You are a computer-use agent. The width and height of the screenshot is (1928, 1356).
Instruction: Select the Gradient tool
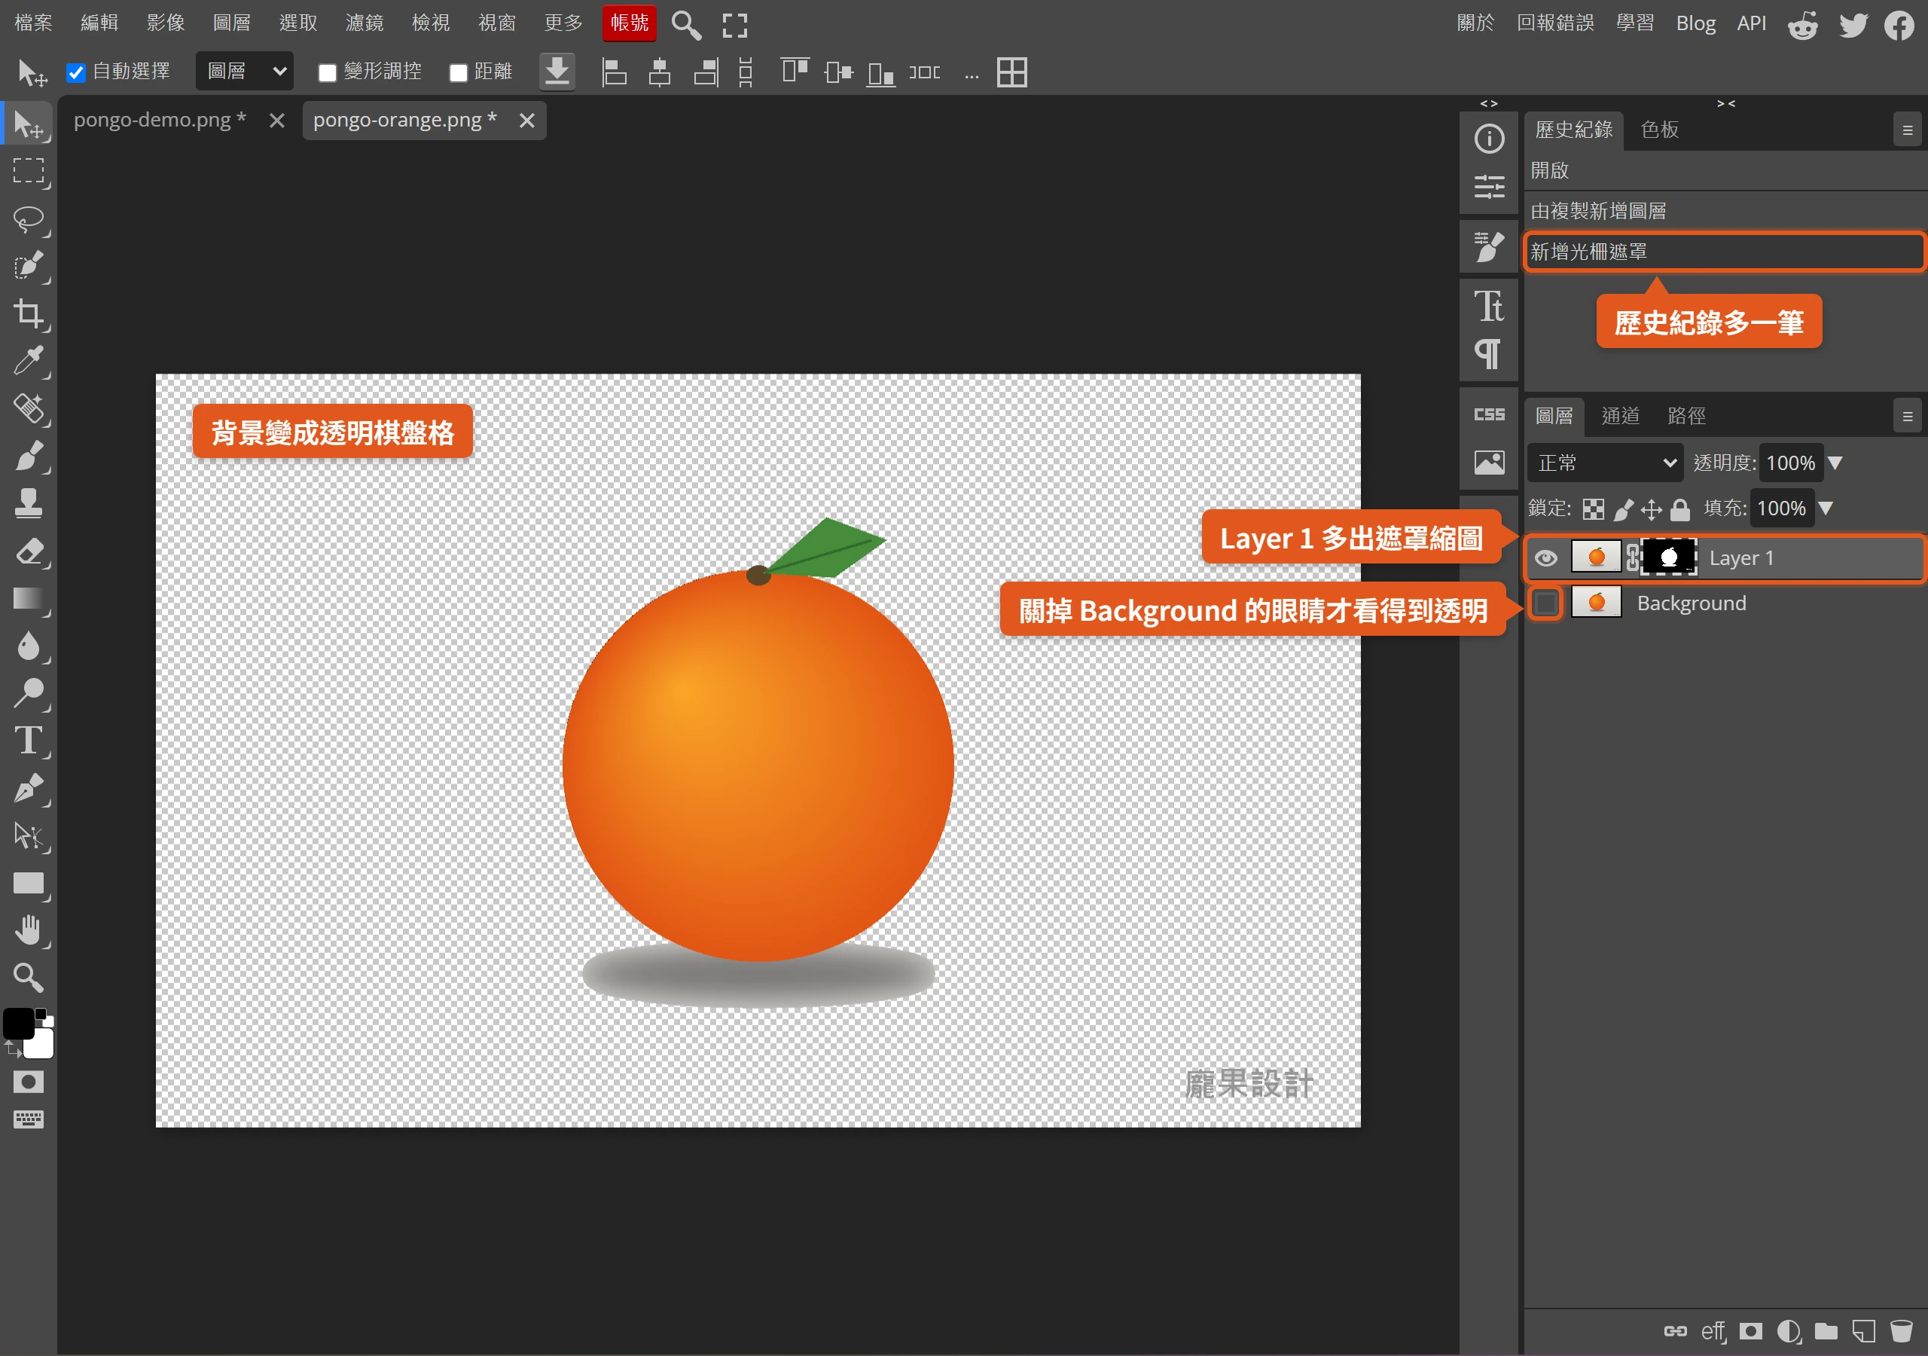29,599
